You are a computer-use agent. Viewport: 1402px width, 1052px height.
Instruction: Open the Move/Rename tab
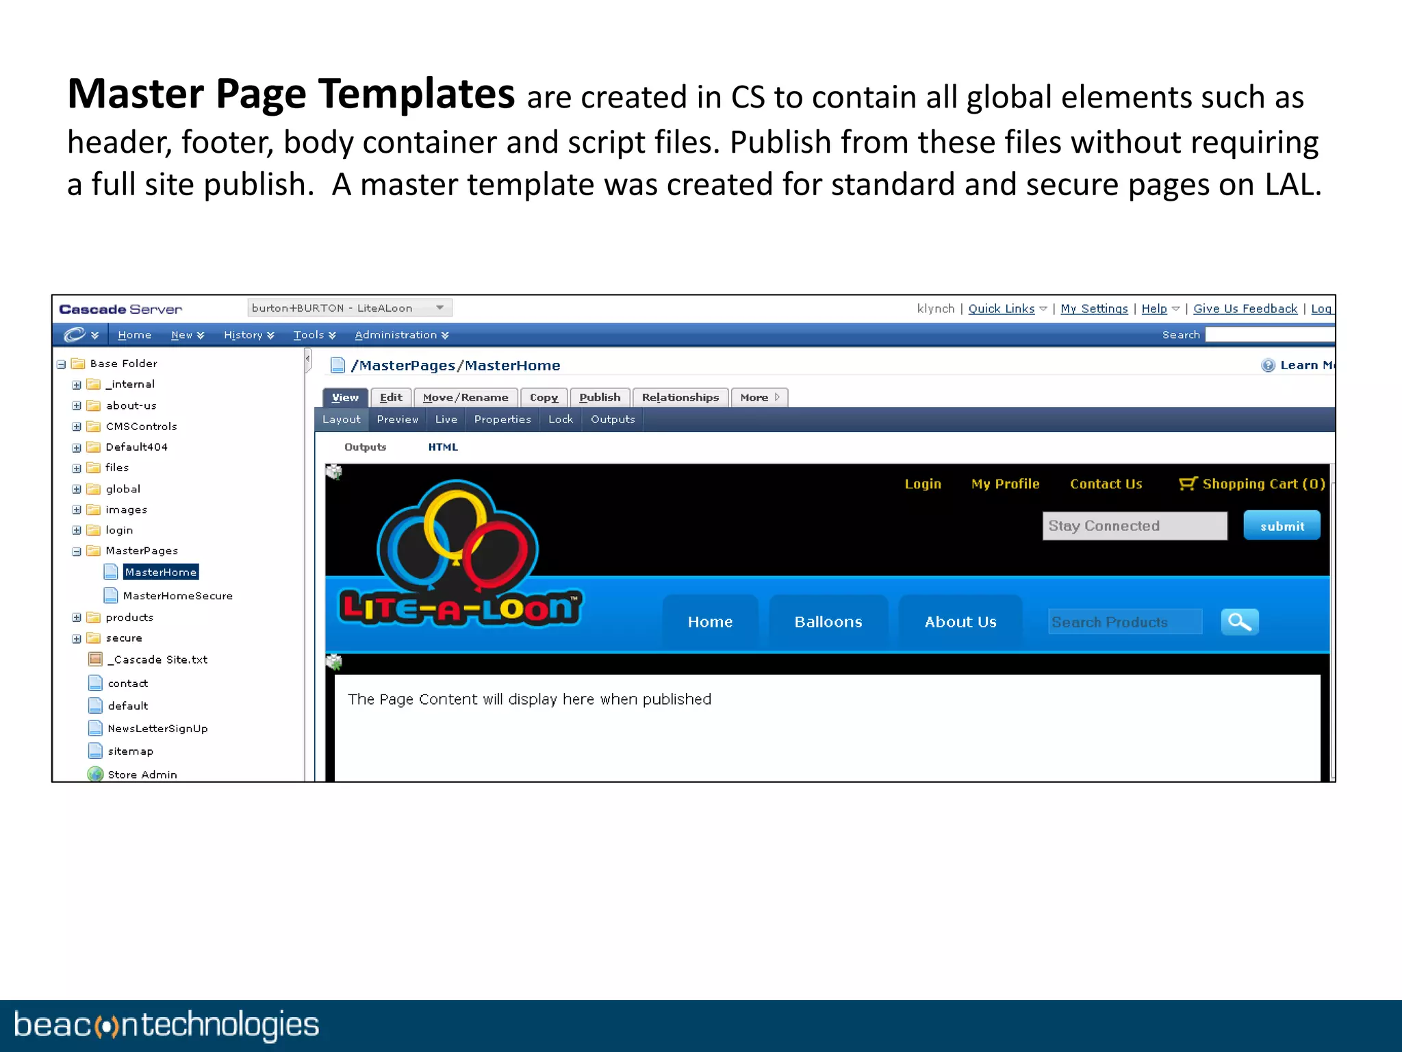click(466, 397)
